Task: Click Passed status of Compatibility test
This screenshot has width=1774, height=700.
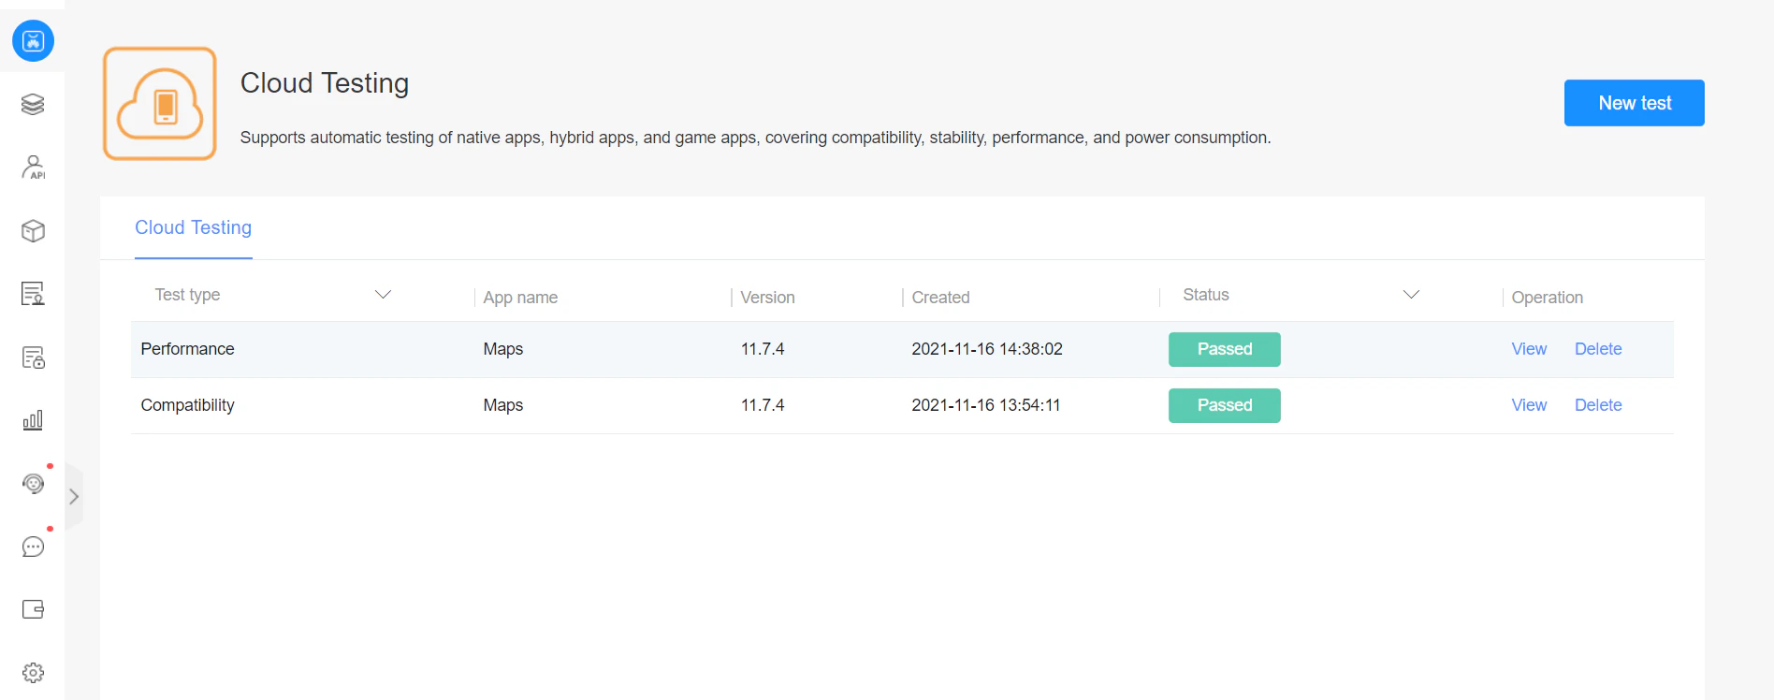Action: [1225, 405]
